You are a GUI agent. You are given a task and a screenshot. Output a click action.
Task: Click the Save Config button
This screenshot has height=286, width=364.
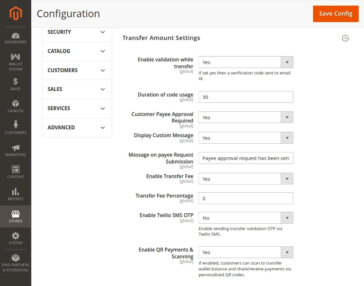336,14
